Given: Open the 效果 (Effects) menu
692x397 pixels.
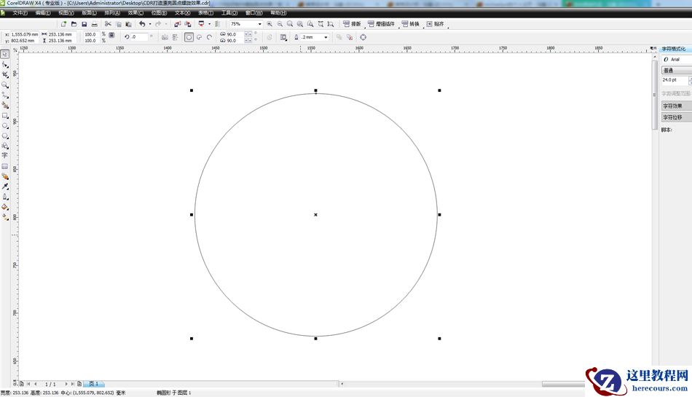Looking at the screenshot, I should [x=135, y=12].
